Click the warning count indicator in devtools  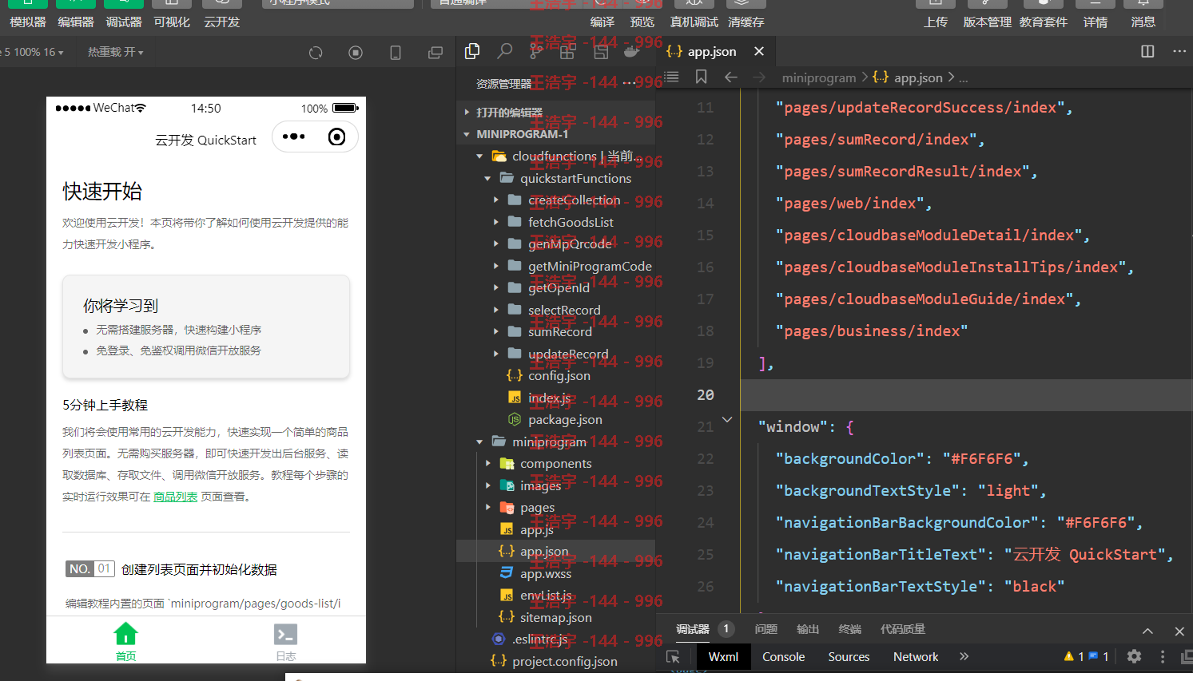pos(1074,656)
